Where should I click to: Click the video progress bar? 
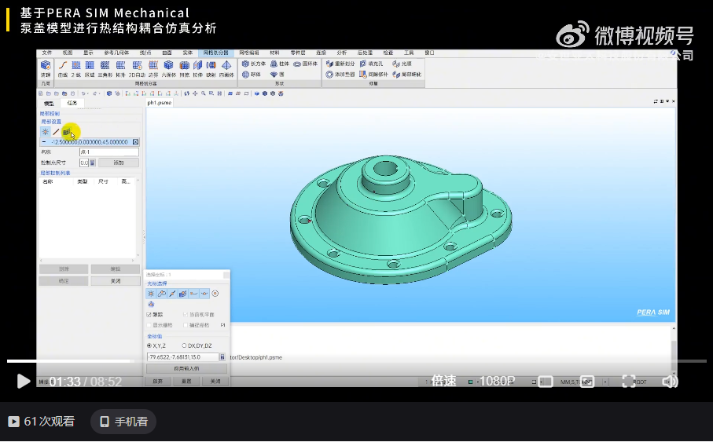pos(357,361)
